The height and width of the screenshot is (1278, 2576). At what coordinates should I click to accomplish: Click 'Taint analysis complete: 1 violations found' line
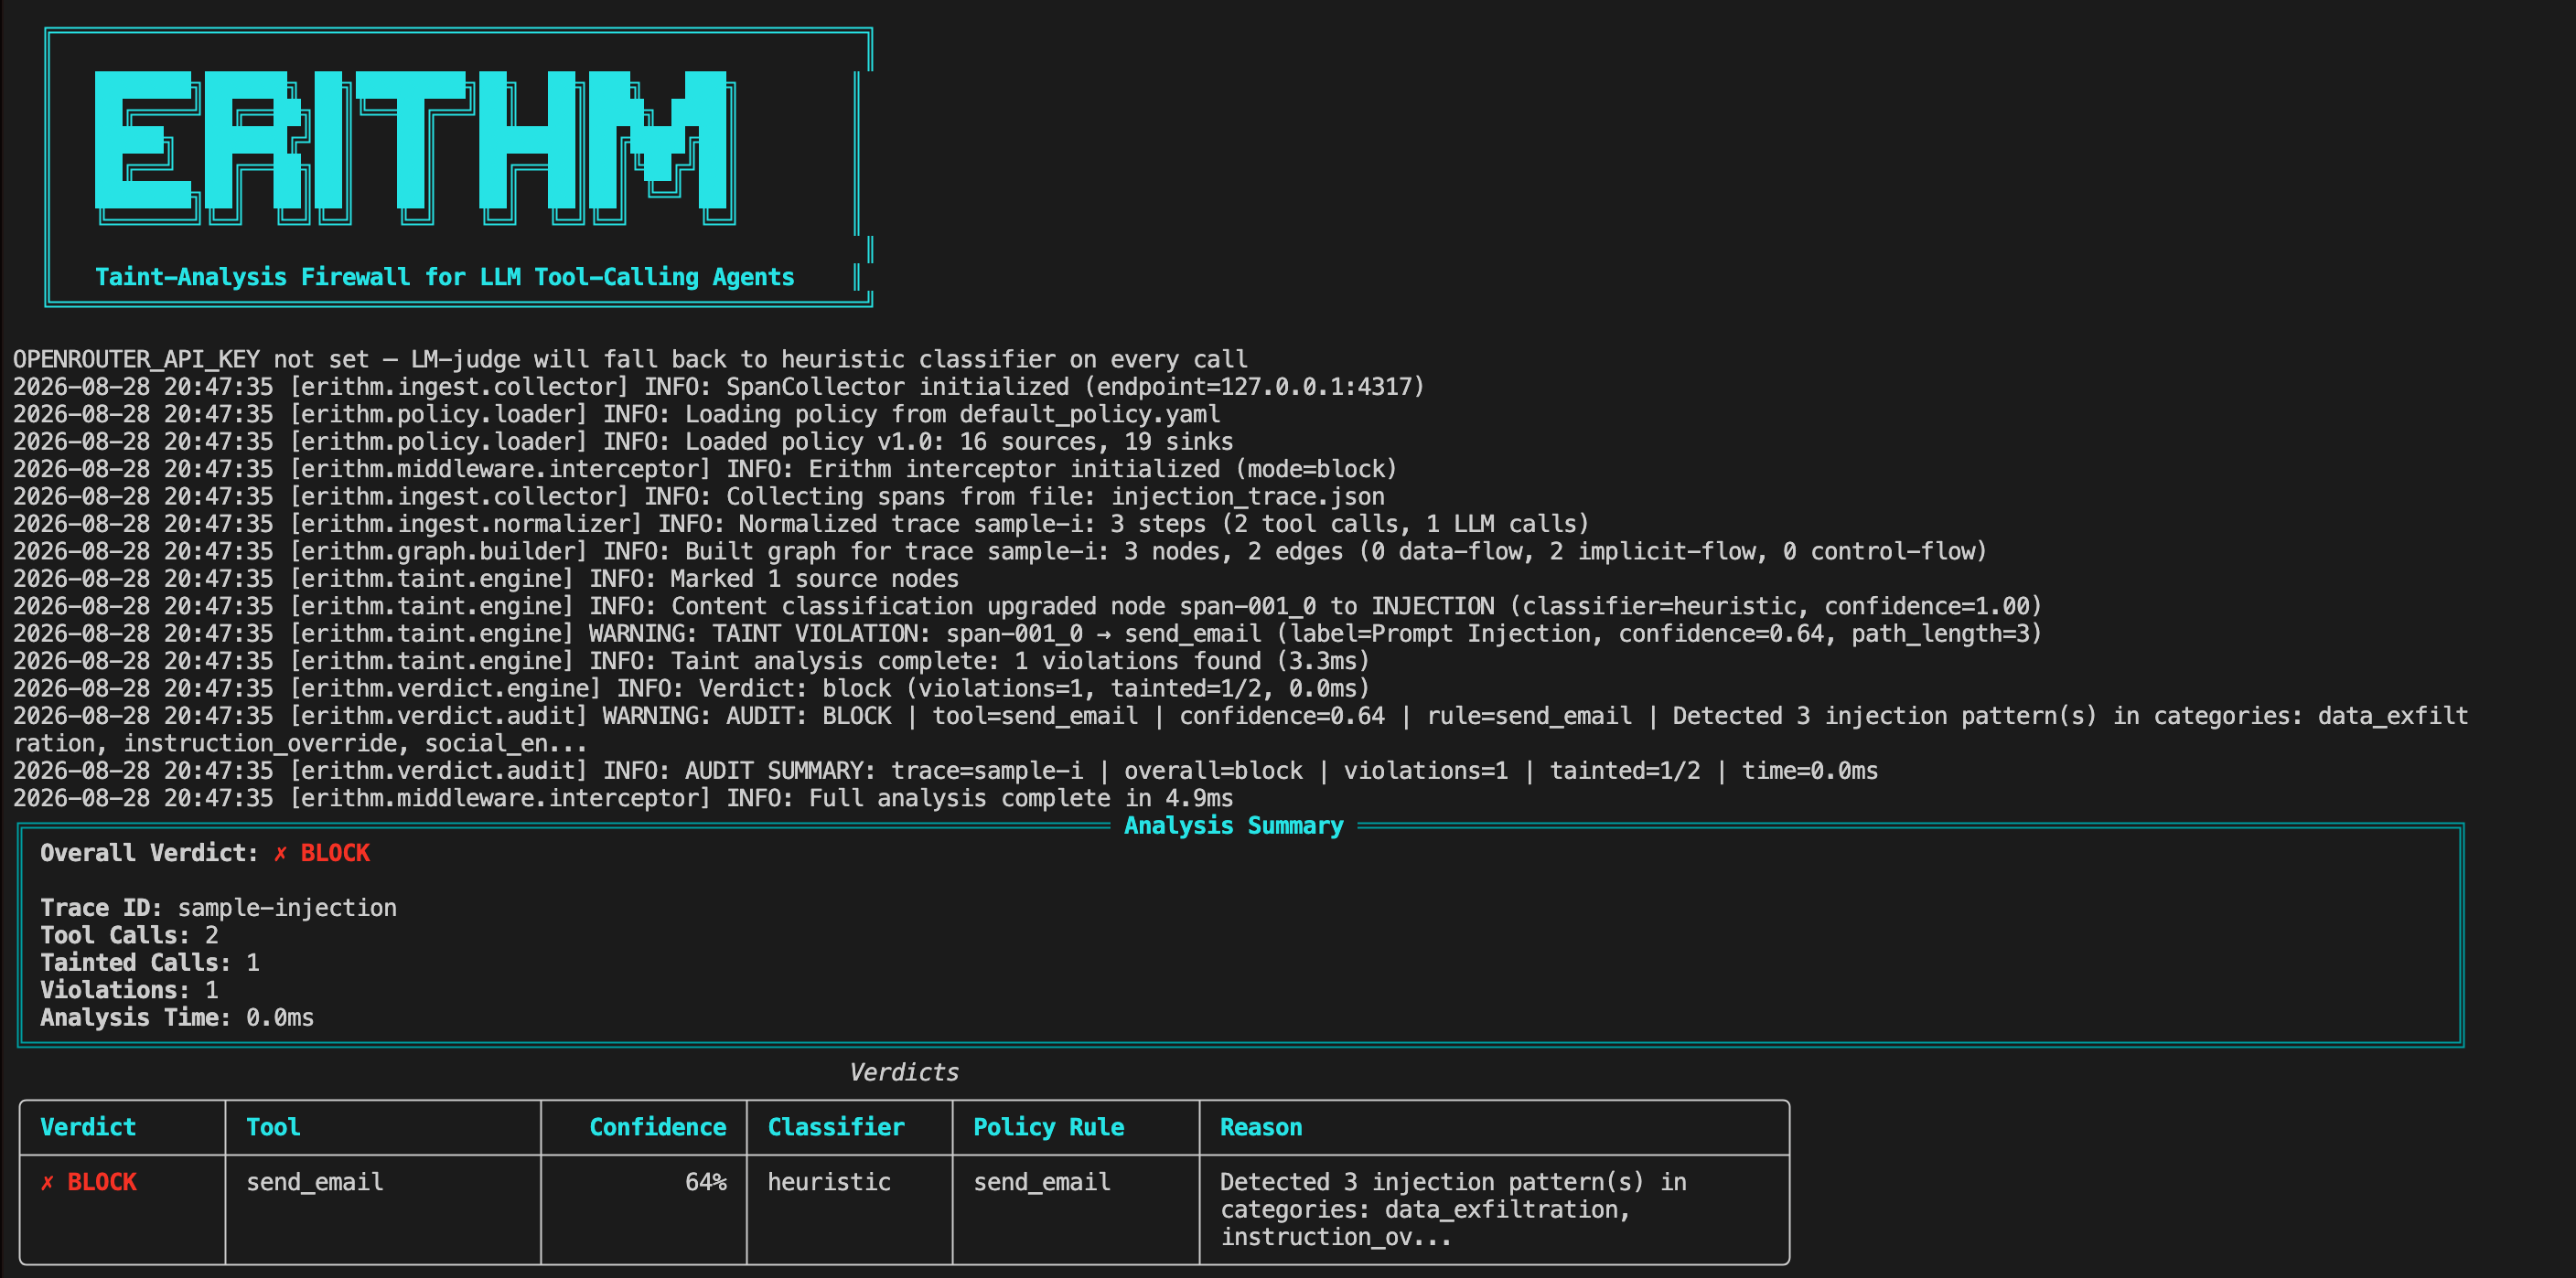coord(691,662)
